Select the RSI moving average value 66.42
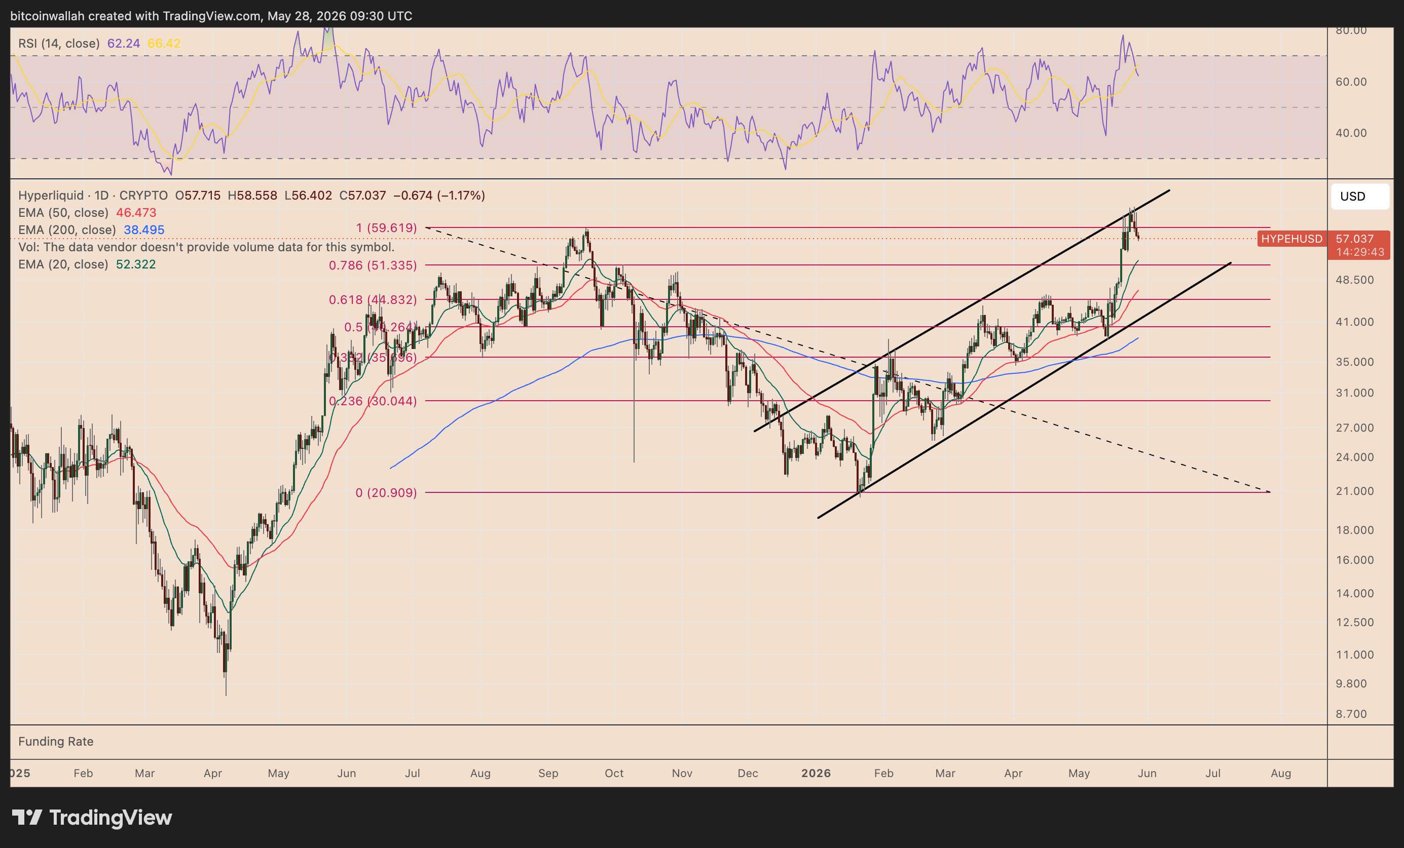The width and height of the screenshot is (1404, 848). tap(164, 43)
